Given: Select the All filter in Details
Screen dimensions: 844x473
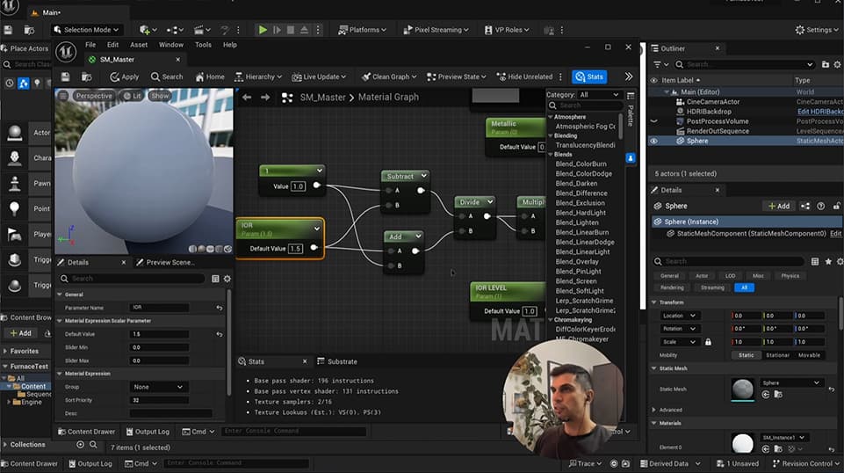Looking at the screenshot, I should (744, 287).
